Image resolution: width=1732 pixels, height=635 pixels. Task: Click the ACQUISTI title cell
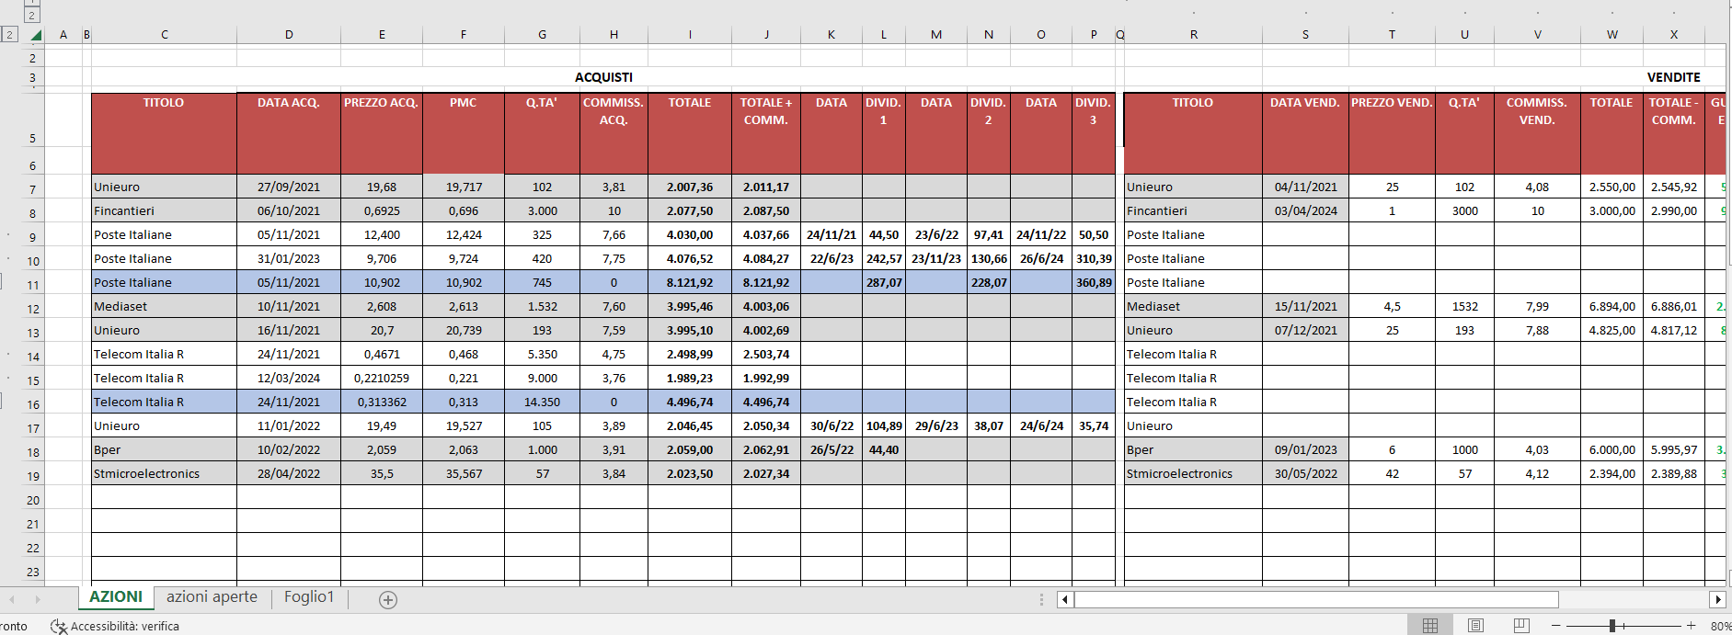pyautogui.click(x=603, y=77)
